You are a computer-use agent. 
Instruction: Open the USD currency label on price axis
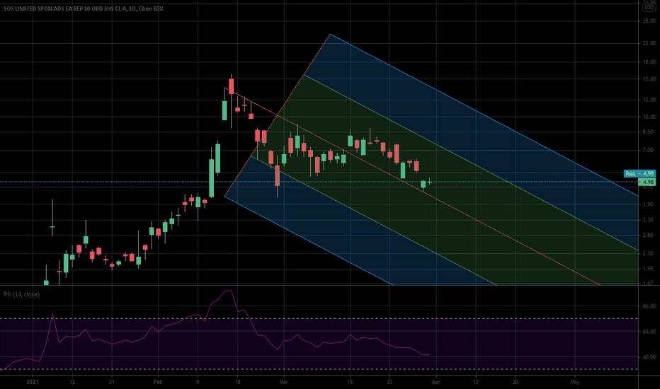coord(649,7)
